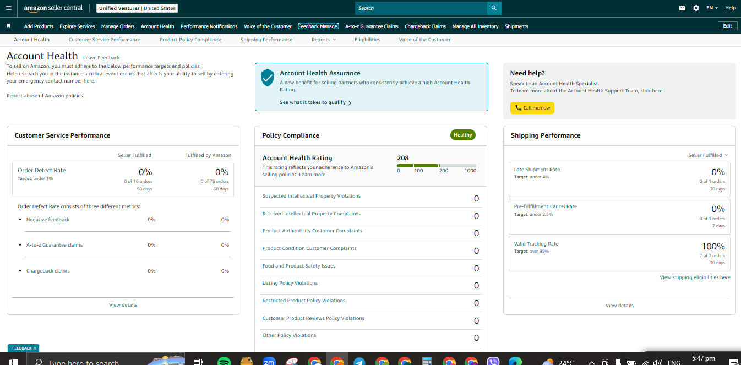Open the Order Defect Rate link
Image resolution: width=741 pixels, height=365 pixels.
point(42,171)
